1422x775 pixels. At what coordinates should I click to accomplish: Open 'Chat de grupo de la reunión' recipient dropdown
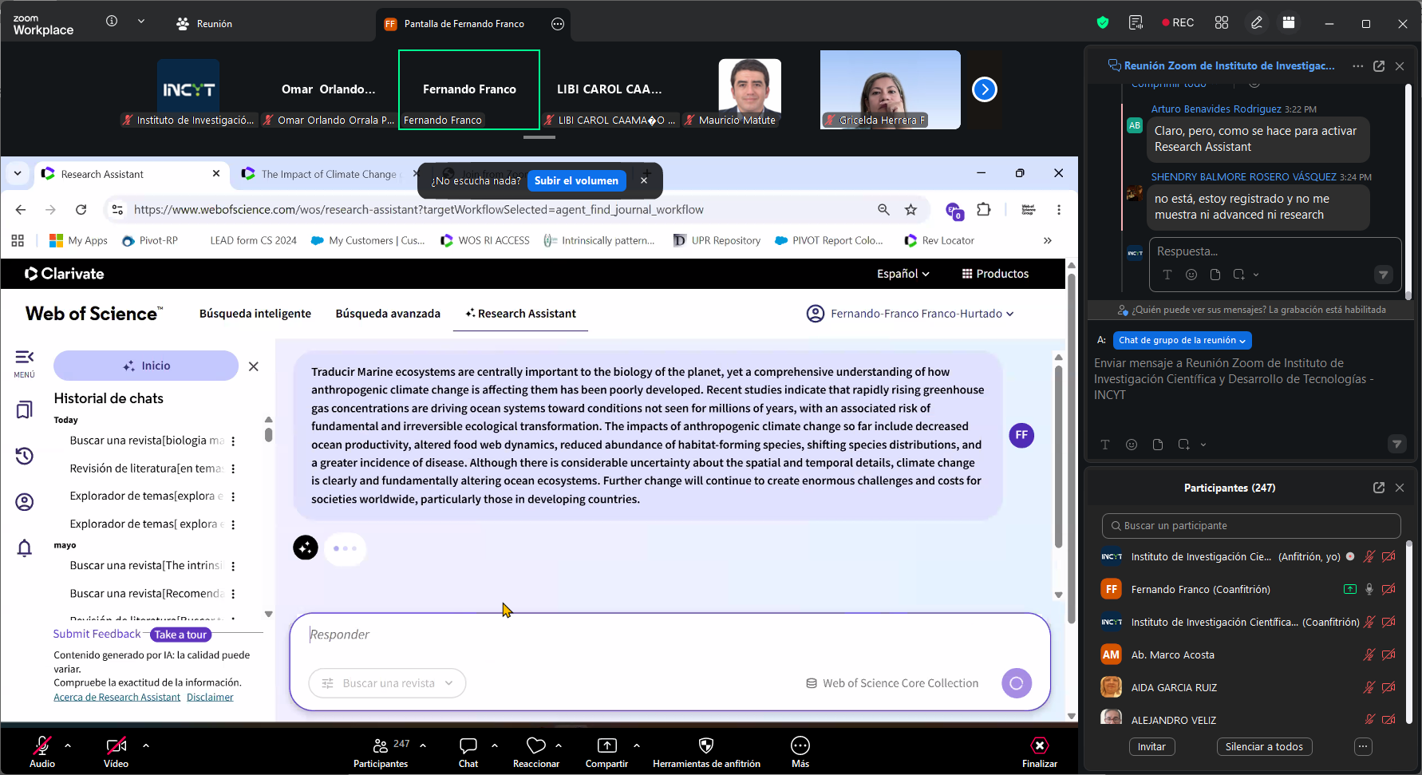[x=1183, y=341]
